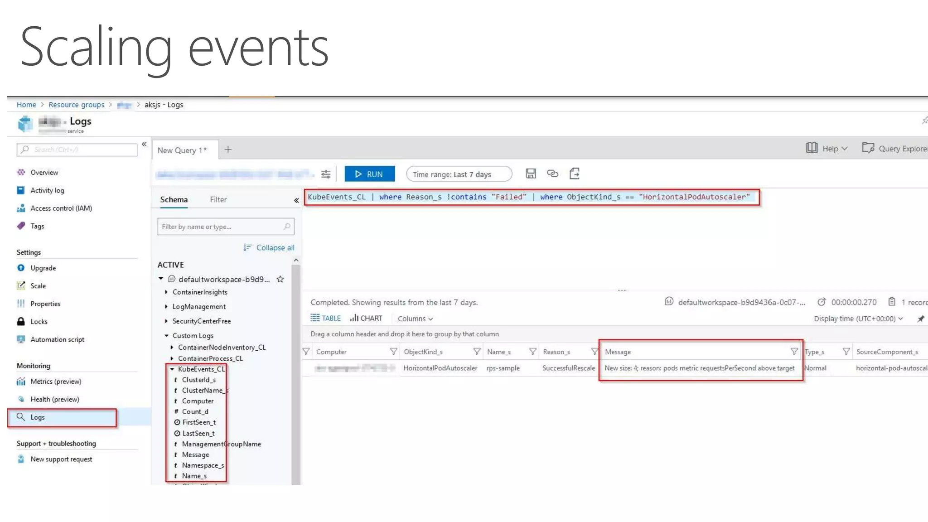928x522 pixels.
Task: Click the export query icon
Action: pos(575,174)
